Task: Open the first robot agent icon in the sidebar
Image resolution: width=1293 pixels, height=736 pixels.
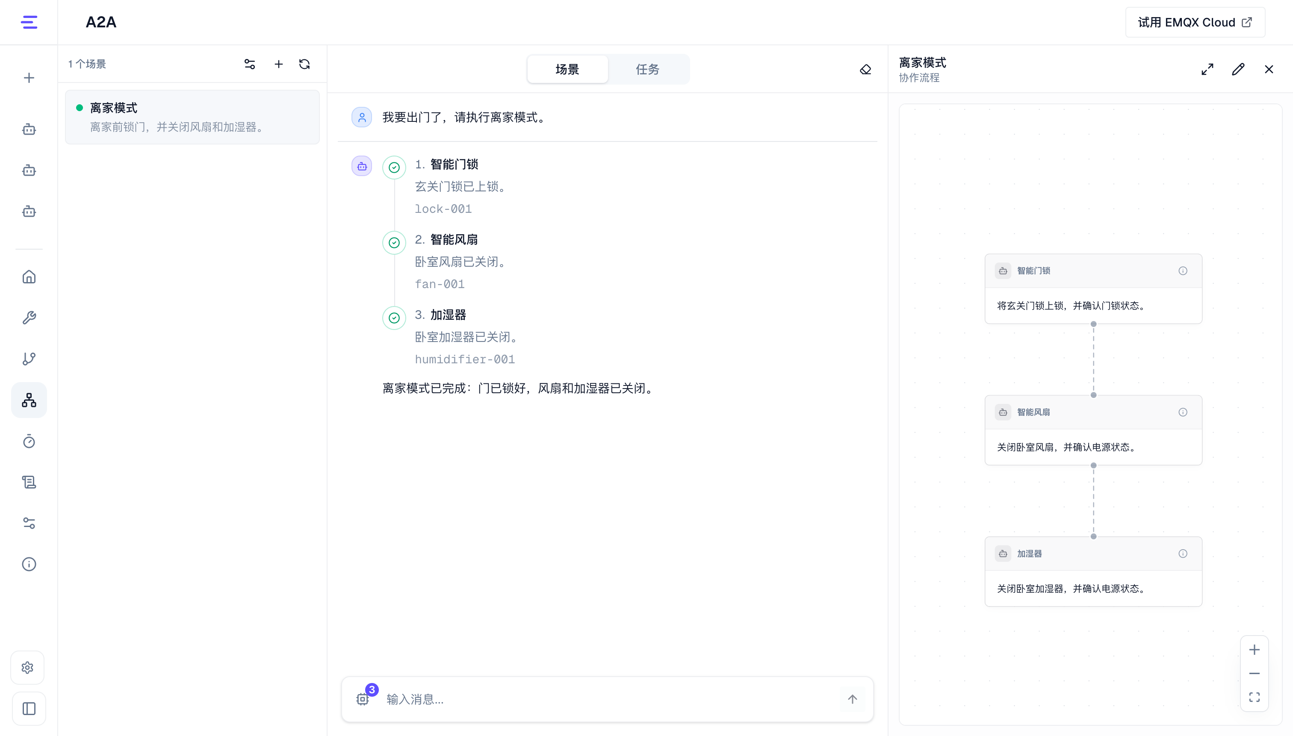Action: (29, 130)
